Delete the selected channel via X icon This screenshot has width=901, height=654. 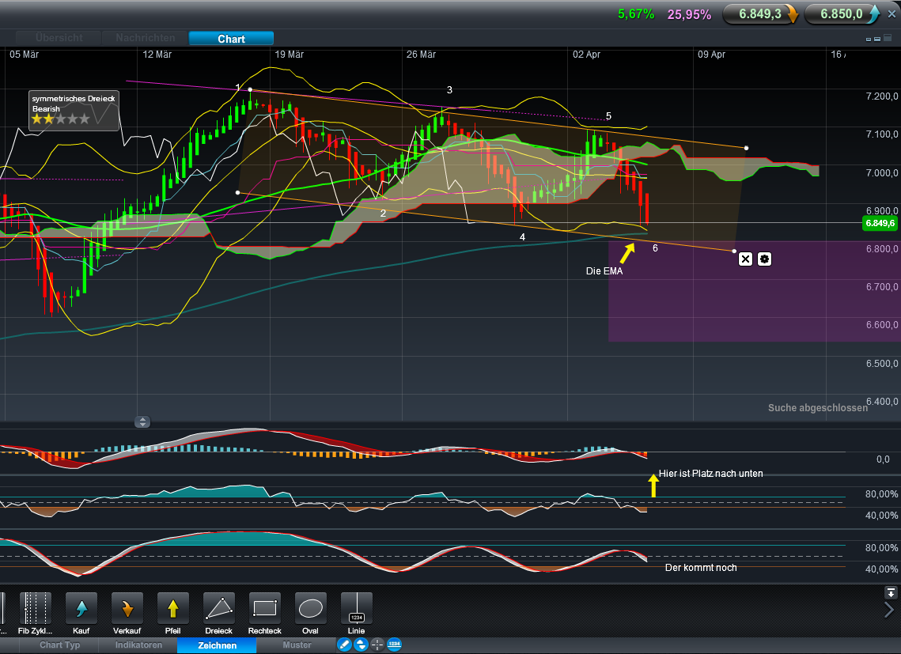coord(745,259)
